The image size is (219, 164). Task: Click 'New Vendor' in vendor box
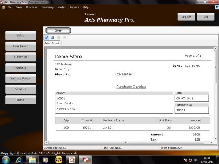click(x=65, y=104)
